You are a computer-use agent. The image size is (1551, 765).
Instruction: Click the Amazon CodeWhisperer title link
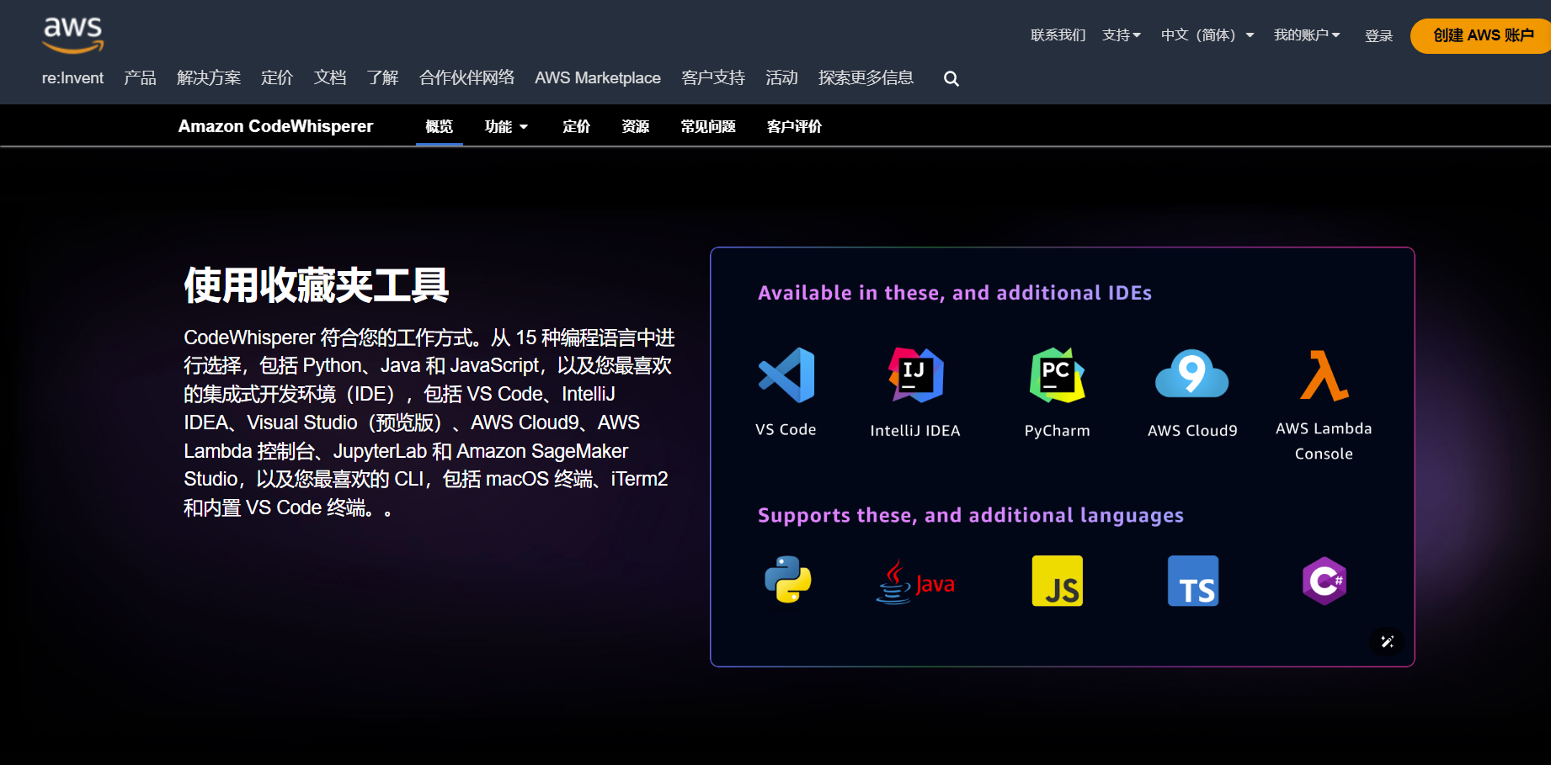[275, 126]
